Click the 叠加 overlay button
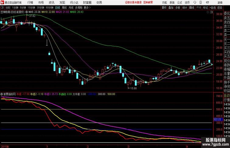Screen dimensions: 230x148 [x=171, y=8]
